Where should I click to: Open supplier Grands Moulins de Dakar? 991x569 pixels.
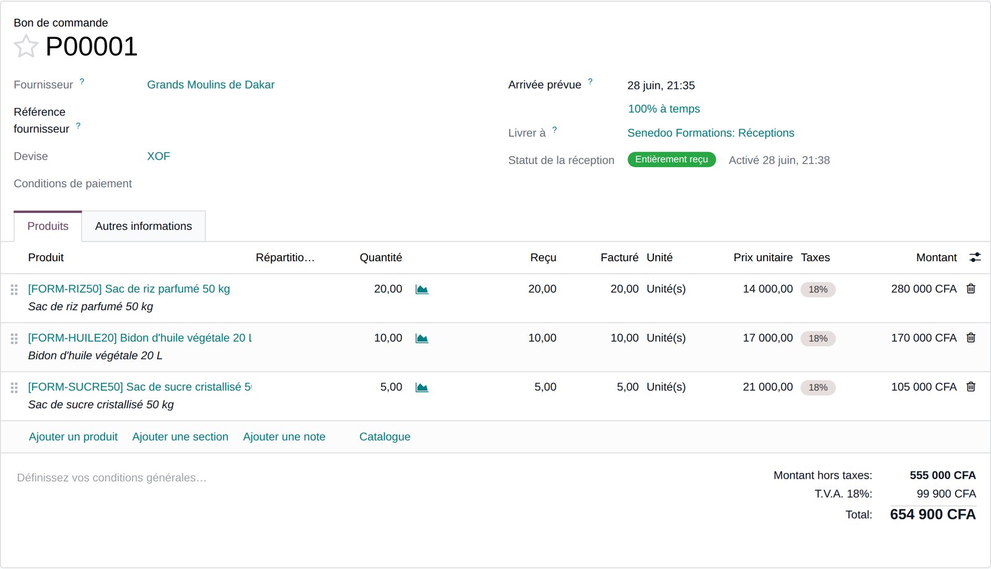(211, 85)
